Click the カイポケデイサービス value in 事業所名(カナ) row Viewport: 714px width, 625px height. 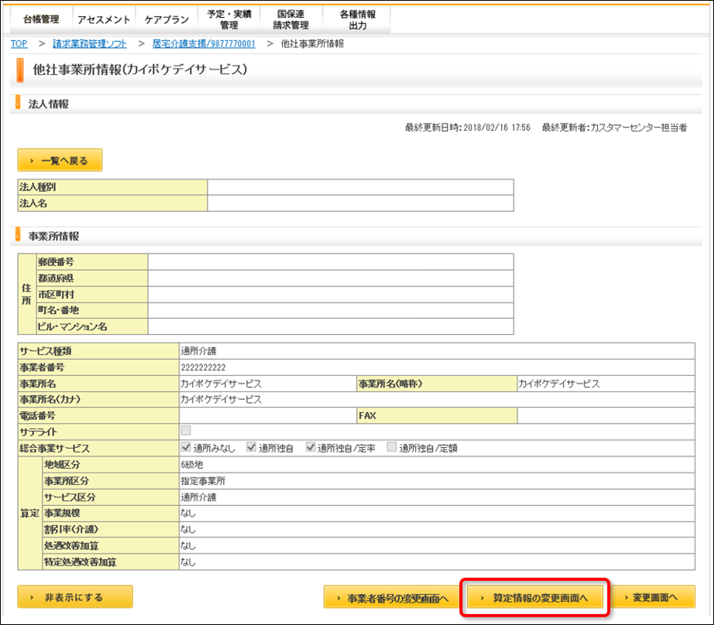pos(221,399)
